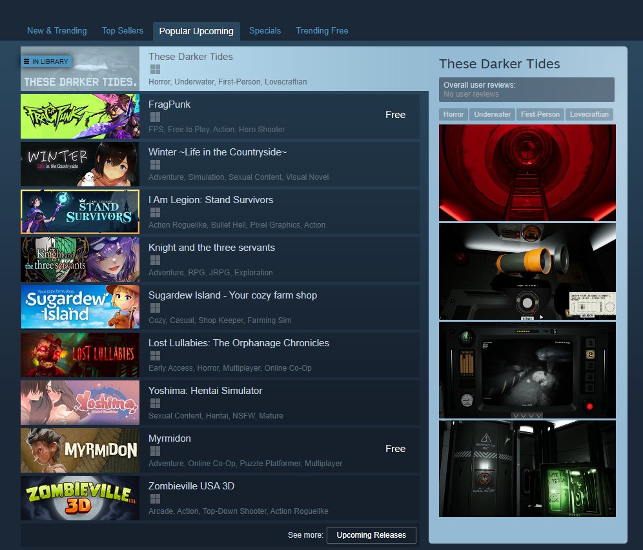Click the Lovecraftian tag in the details panel

pyautogui.click(x=589, y=113)
